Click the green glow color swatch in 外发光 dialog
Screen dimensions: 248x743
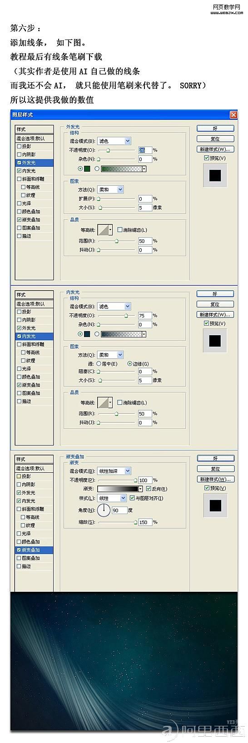pos(87,168)
